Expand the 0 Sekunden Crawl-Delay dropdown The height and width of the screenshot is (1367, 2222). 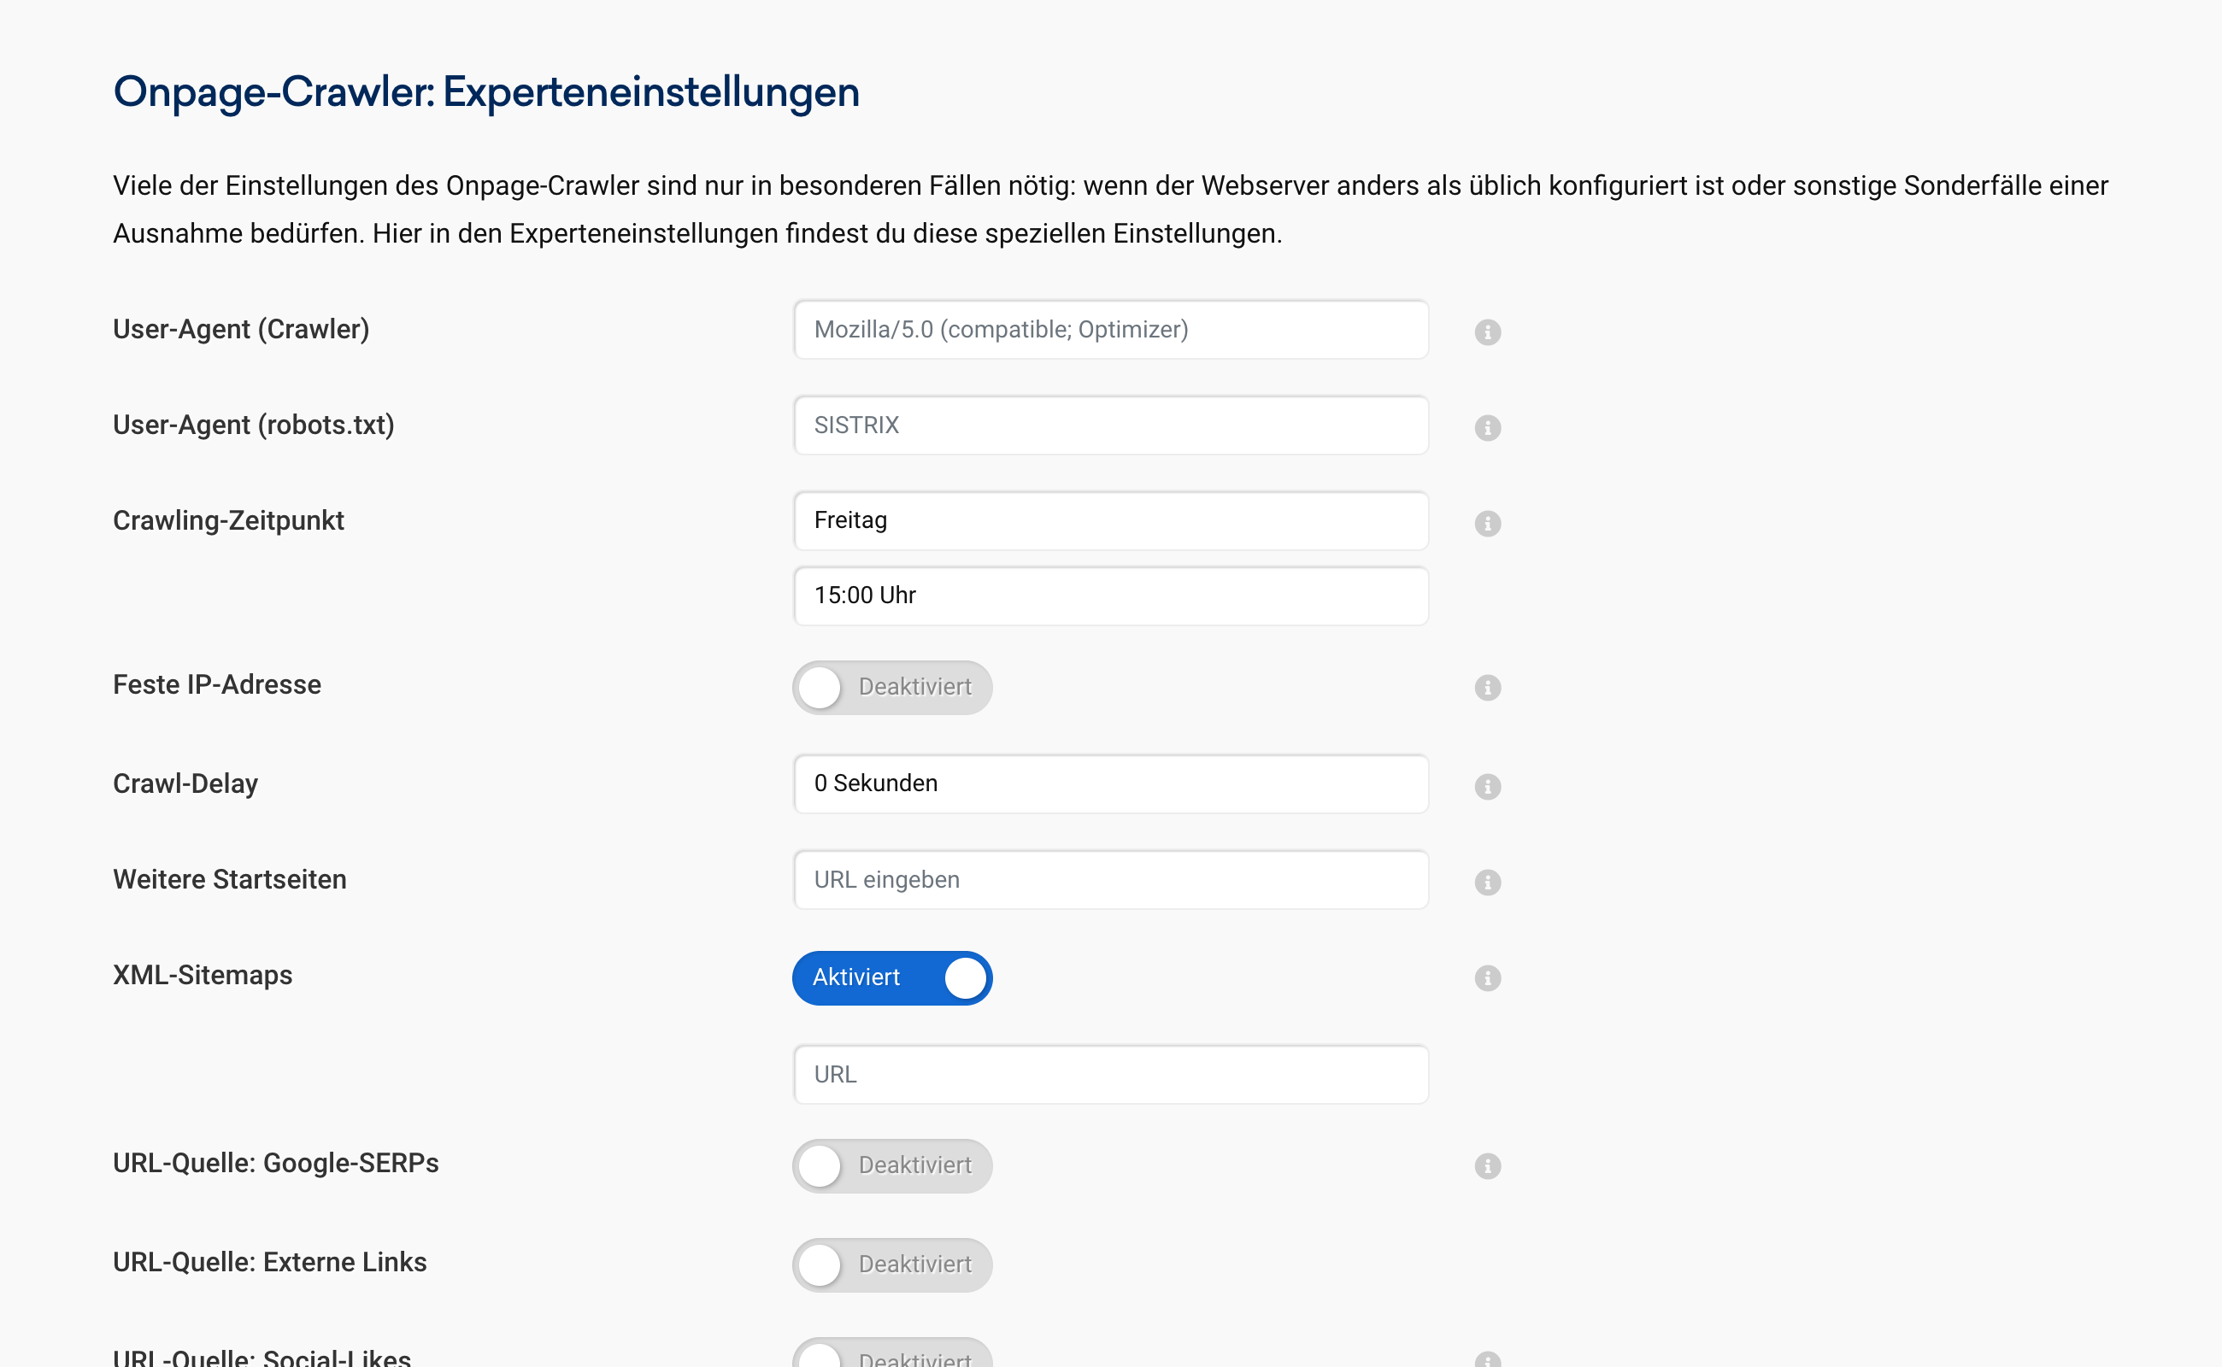click(1110, 783)
